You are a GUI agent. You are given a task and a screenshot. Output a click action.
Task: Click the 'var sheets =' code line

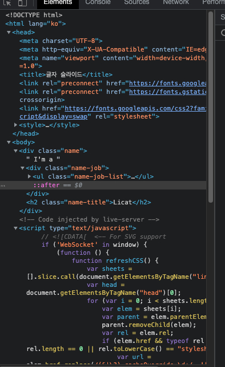click(110, 269)
